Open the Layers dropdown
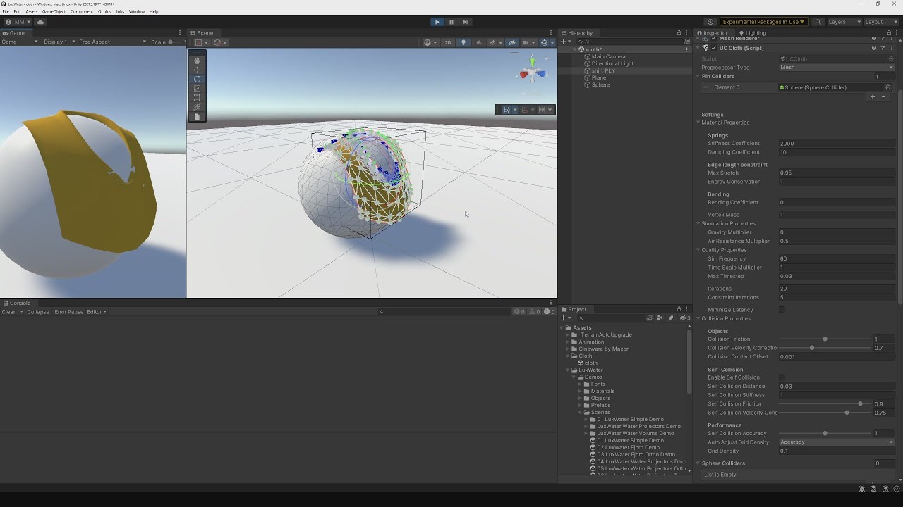Viewport: 903px width, 507px height. pyautogui.click(x=843, y=22)
